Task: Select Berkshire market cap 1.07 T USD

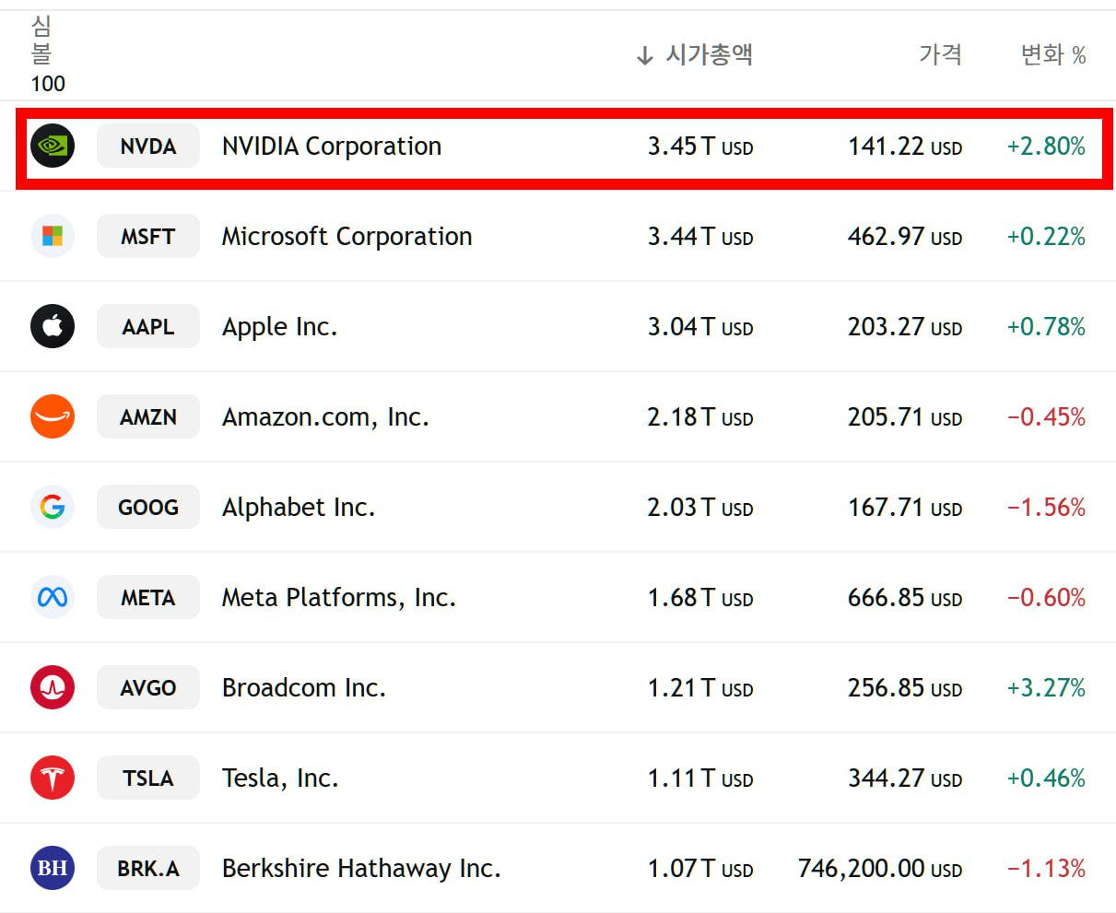Action: (x=700, y=869)
